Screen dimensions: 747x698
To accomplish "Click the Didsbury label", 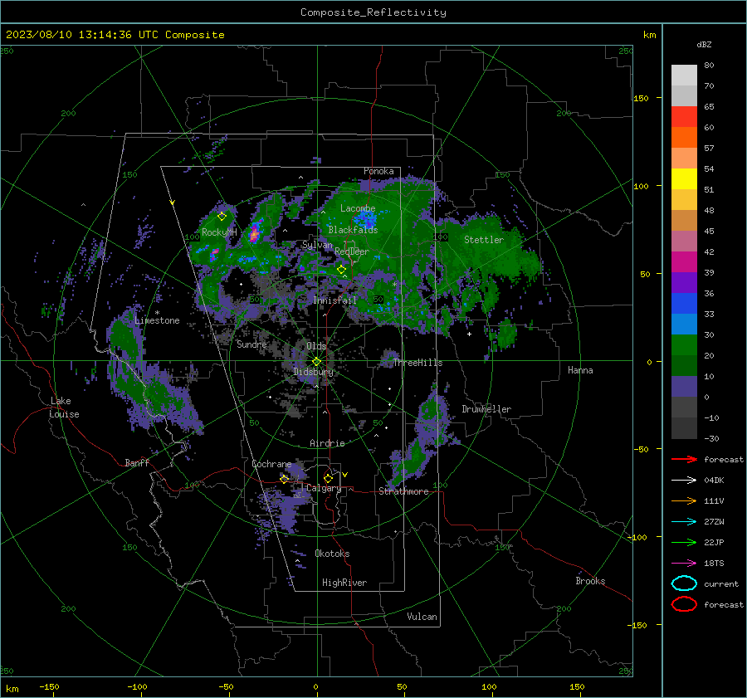I will click(314, 372).
